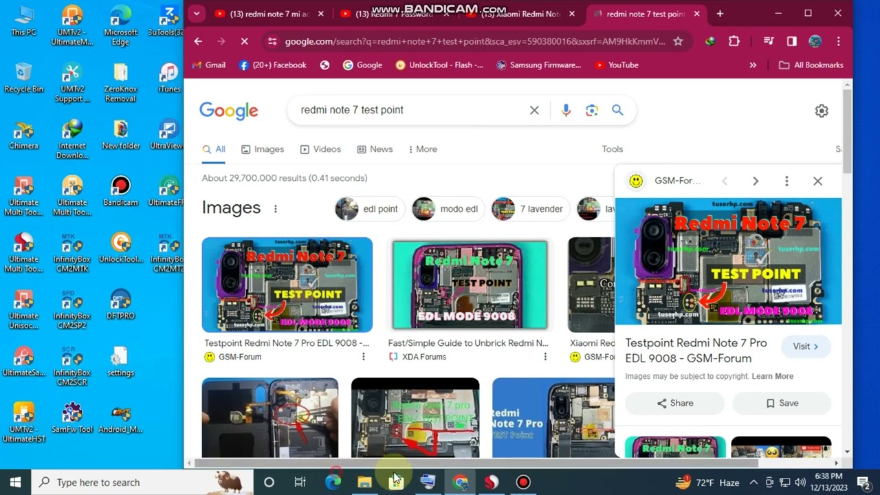Close the image preview panel
Screen dimensions: 880x495
817,181
